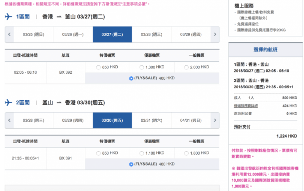304x191 pixels.
Task: Switch return date to 03/31 (週六)
Action: click(x=152, y=120)
